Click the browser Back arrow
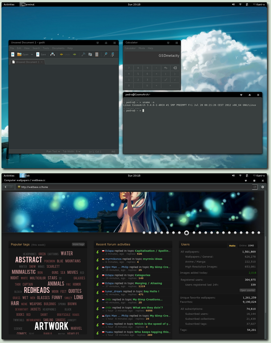The width and height of the screenshot is (271, 343). click(x=5, y=187)
